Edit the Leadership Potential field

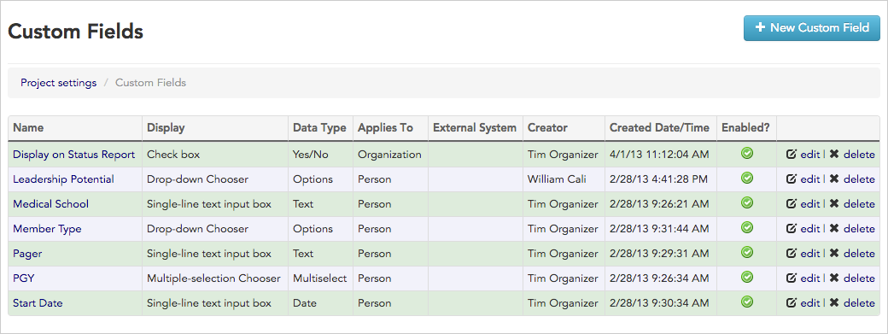[x=803, y=179]
